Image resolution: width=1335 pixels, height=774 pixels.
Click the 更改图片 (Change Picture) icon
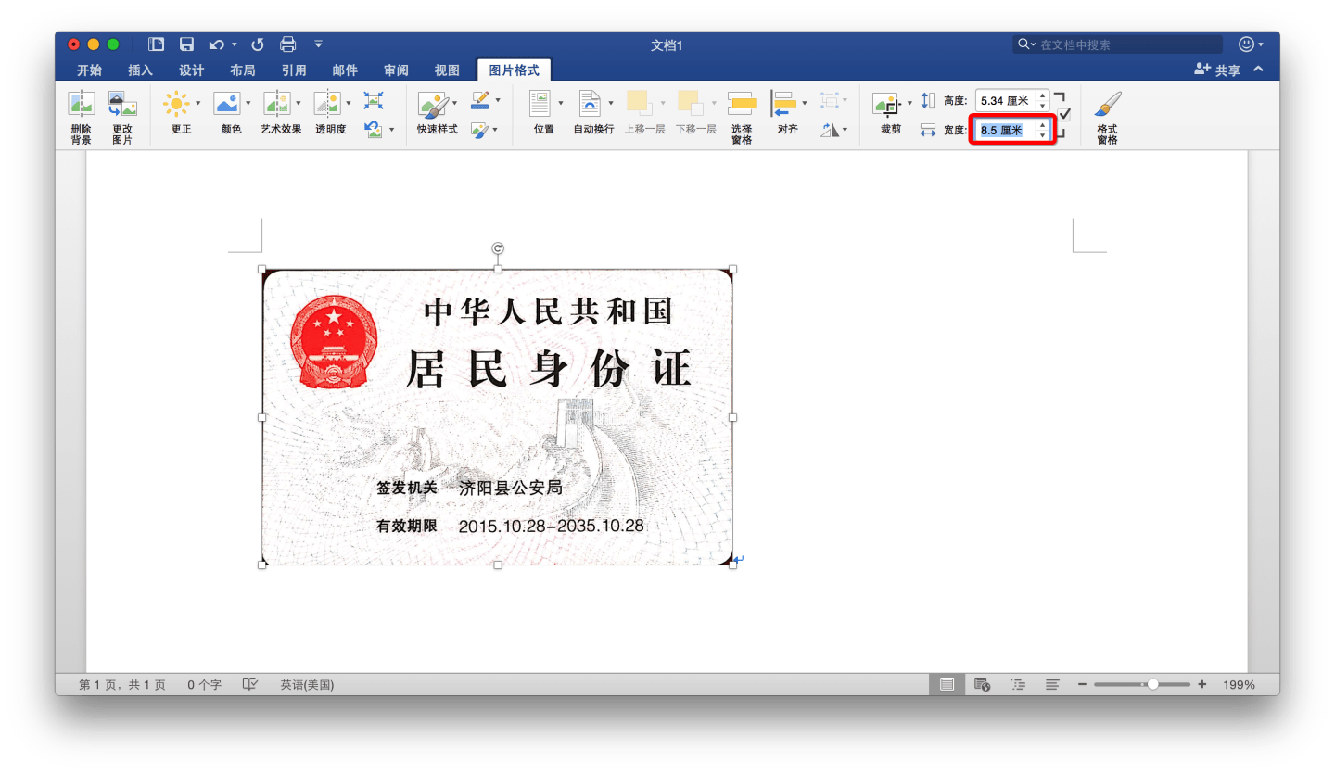(124, 111)
